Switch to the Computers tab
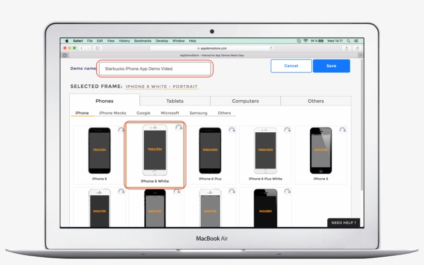 point(245,101)
